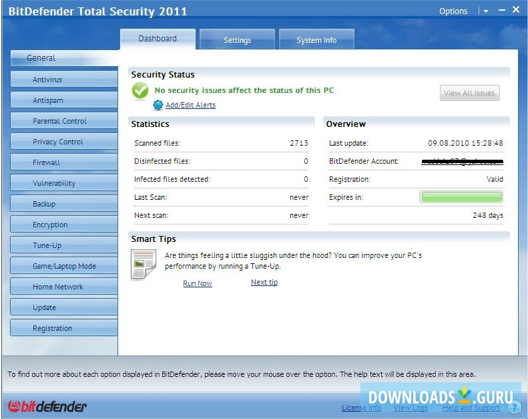The height and width of the screenshot is (419, 528).
Task: Click the Last Scan never value
Action: [299, 198]
